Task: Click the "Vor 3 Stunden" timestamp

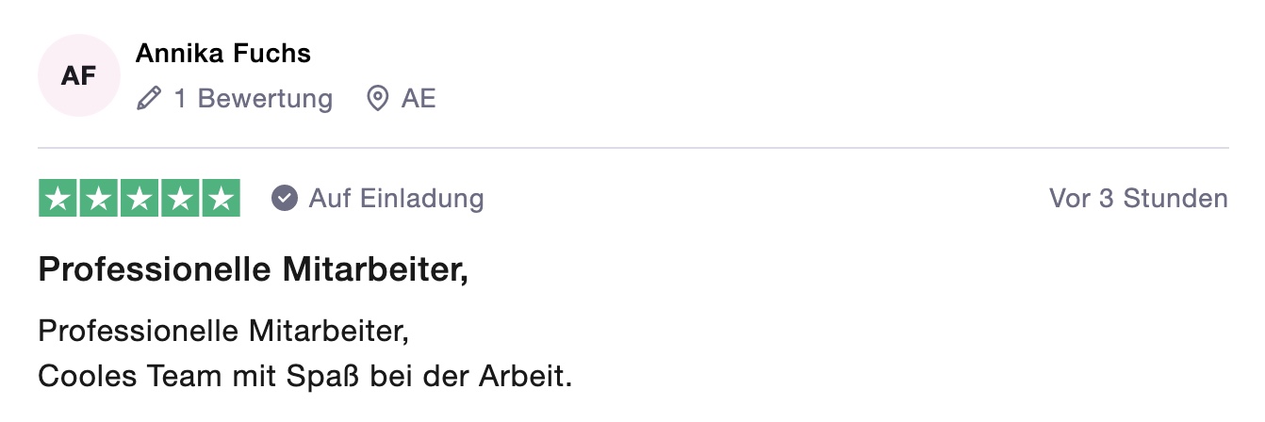Action: pyautogui.click(x=1139, y=199)
